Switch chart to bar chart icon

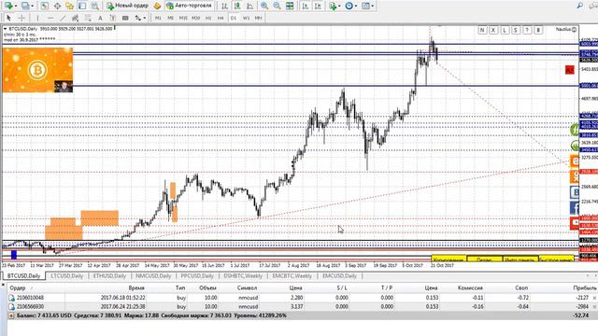pyautogui.click(x=224, y=6)
